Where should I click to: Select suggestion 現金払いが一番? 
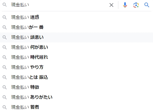76,27
